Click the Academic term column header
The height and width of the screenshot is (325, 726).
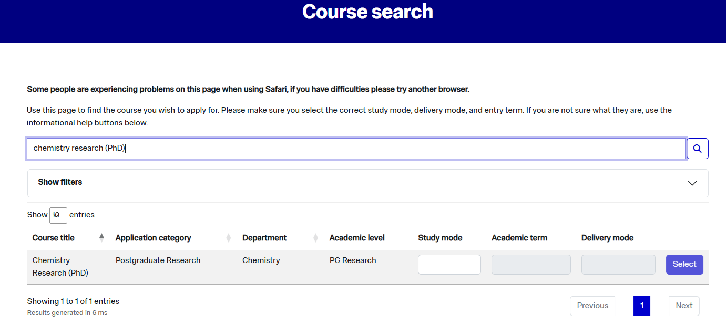(519, 238)
